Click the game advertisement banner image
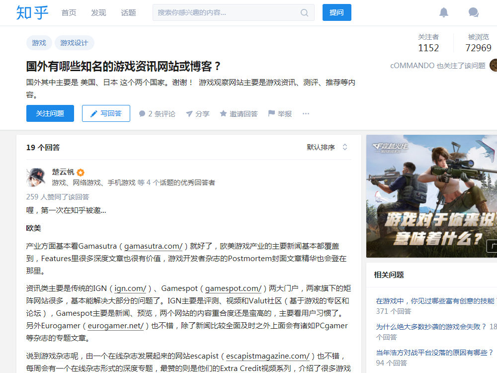Image resolution: width=497 pixels, height=373 pixels. pyautogui.click(x=432, y=196)
